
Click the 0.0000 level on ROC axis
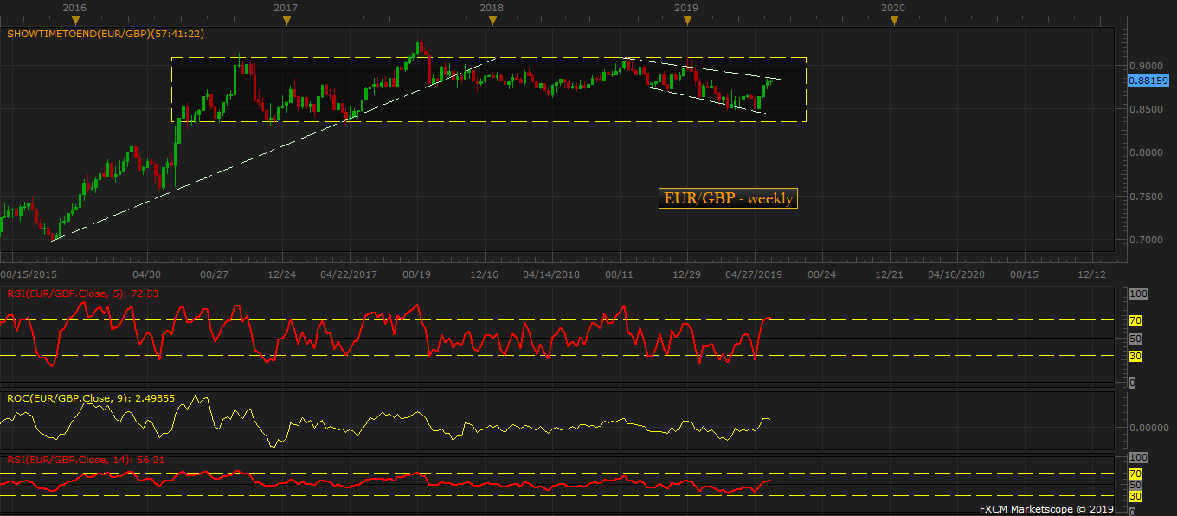tap(1148, 428)
